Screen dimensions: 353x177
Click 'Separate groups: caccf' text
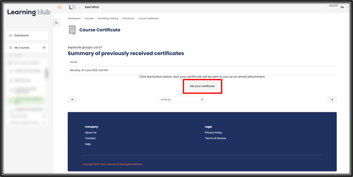[85, 48]
